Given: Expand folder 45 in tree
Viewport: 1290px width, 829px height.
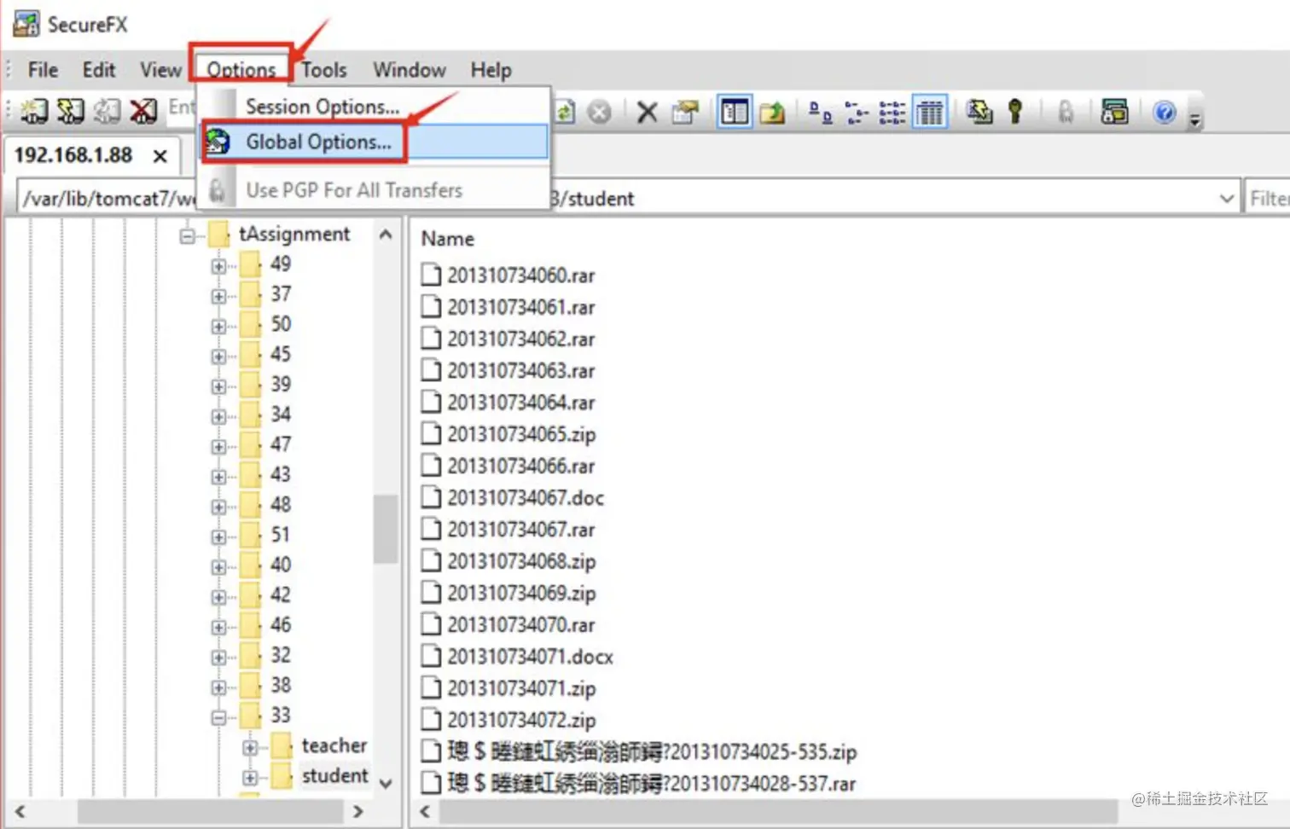Looking at the screenshot, I should pyautogui.click(x=218, y=356).
